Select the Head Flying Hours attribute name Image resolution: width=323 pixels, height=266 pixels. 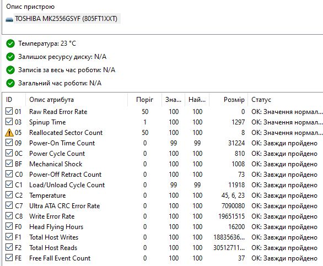(x=56, y=227)
